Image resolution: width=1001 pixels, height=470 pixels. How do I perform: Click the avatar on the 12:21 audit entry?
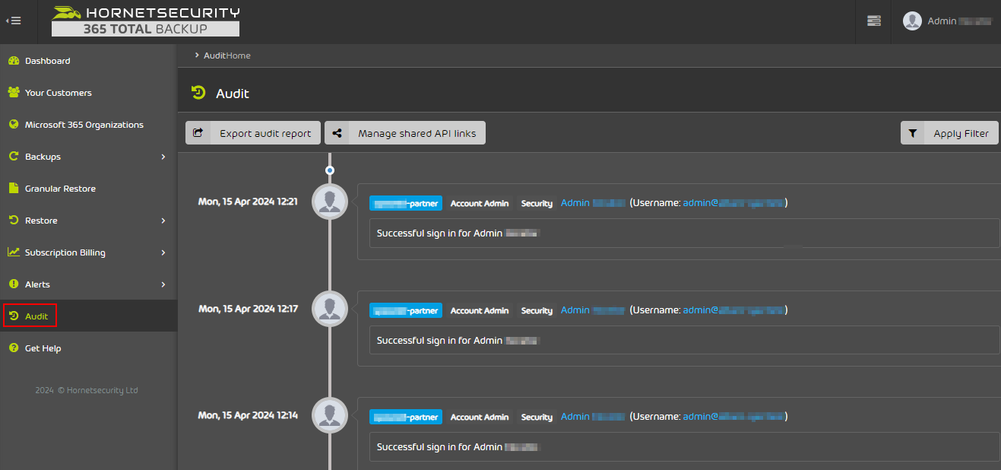329,202
